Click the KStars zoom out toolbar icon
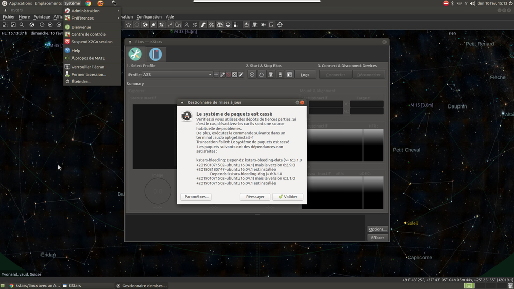Image resolution: width=514 pixels, height=289 pixels. click(13, 25)
